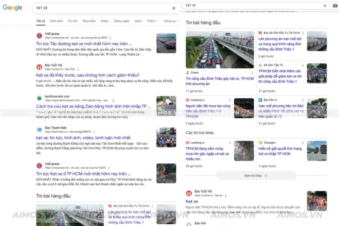Switch to the Tin tức tab
The image size is (339, 226).
pos(73,21)
